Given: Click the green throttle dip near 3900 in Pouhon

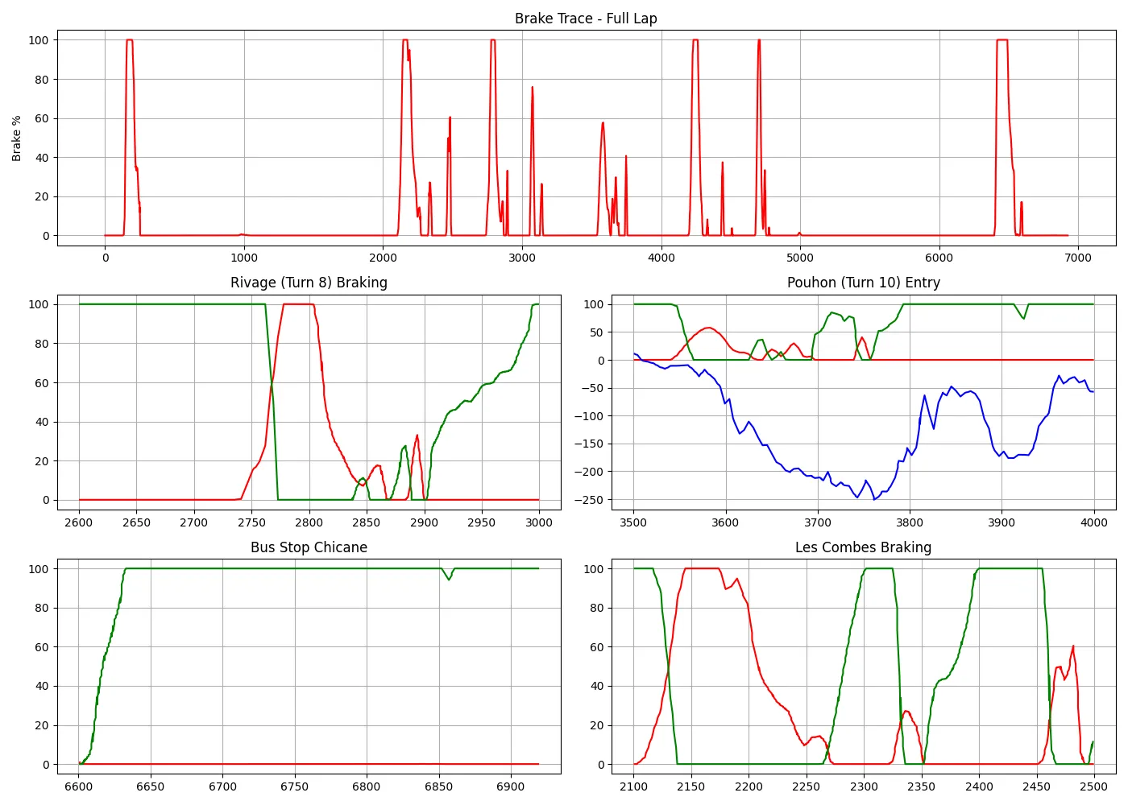Looking at the screenshot, I should (x=1023, y=317).
